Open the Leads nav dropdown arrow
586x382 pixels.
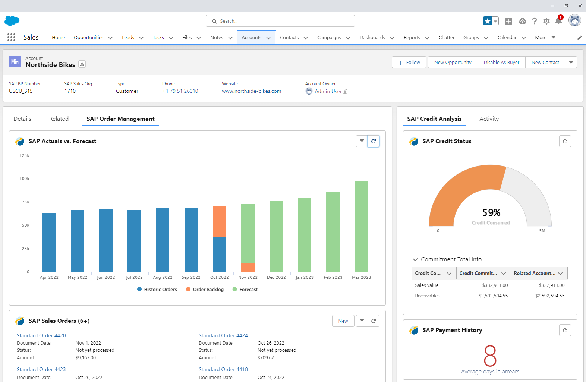click(x=141, y=38)
